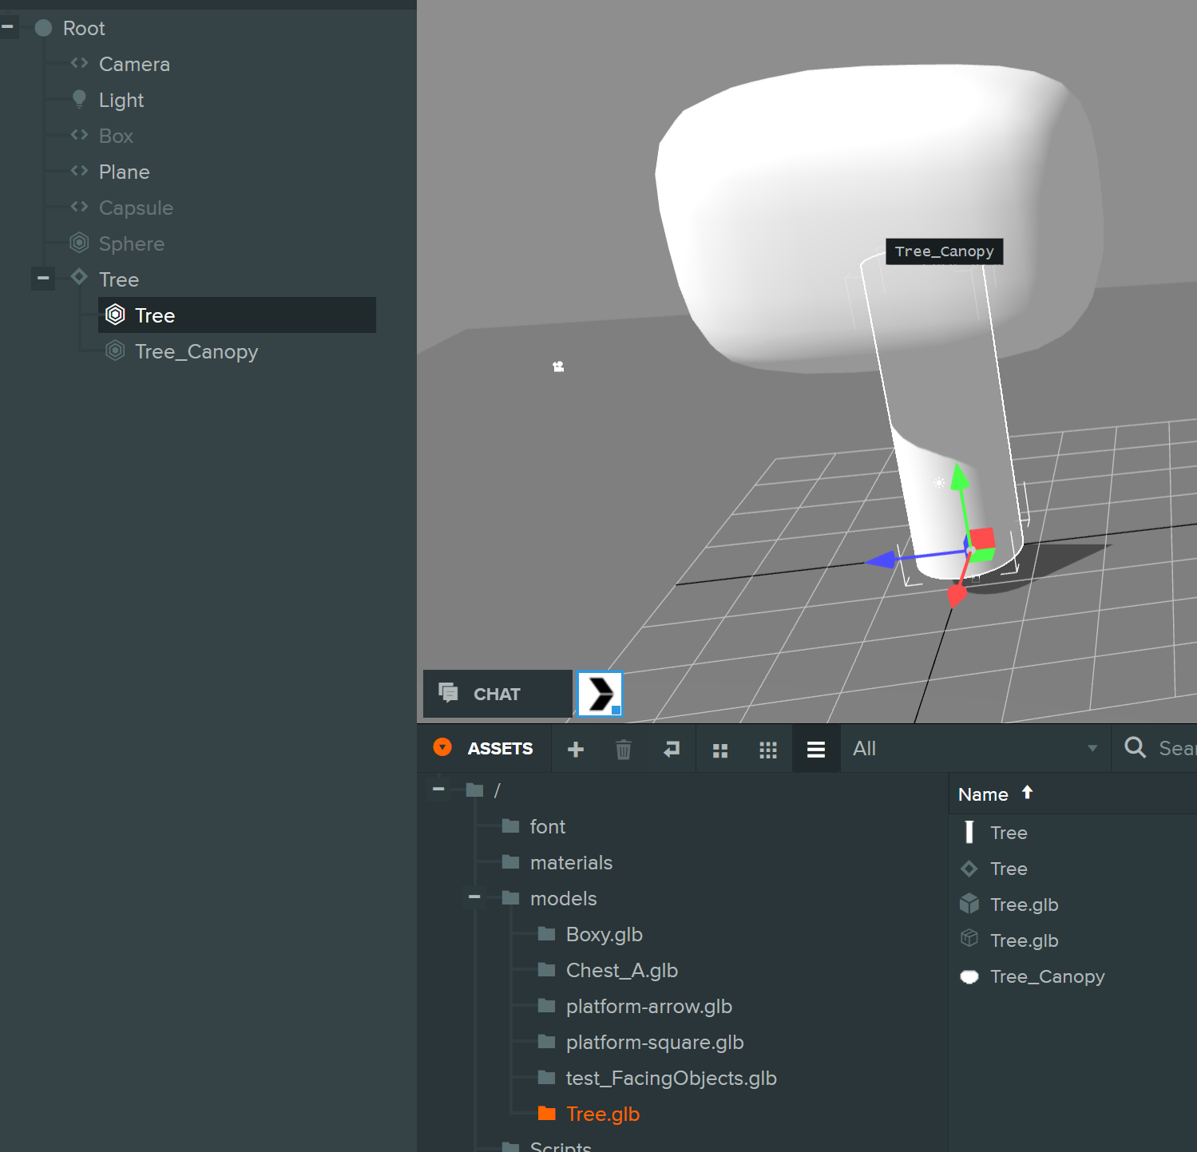The image size is (1197, 1152).
Task: Open the CHAT panel
Action: 497,694
